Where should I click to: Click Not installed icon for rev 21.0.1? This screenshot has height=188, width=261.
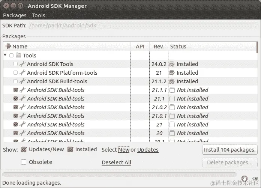[x=172, y=116]
